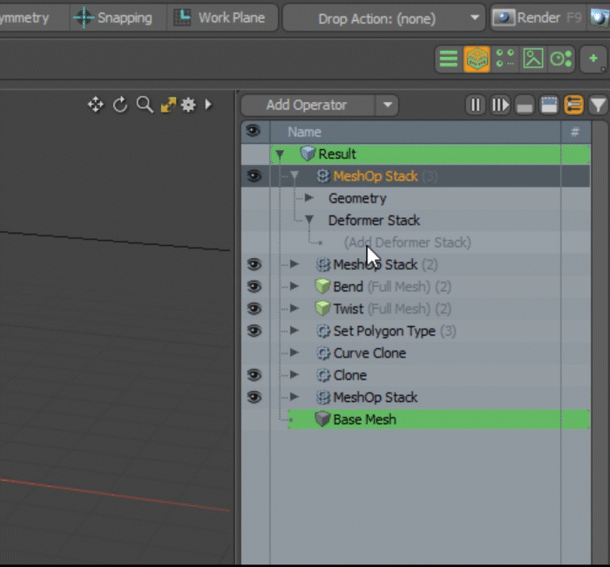Expand the Geometry tree node
This screenshot has height=567, width=610.
308,198
